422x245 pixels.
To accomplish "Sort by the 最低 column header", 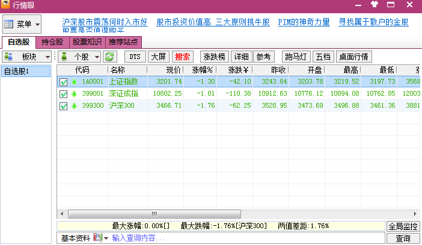I will [x=379, y=70].
